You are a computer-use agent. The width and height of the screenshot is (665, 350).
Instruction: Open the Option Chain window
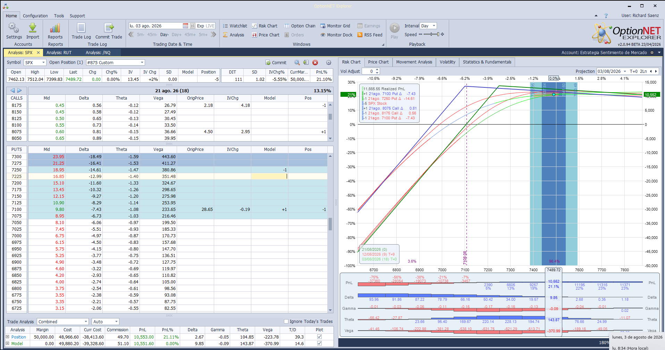[x=300, y=26]
